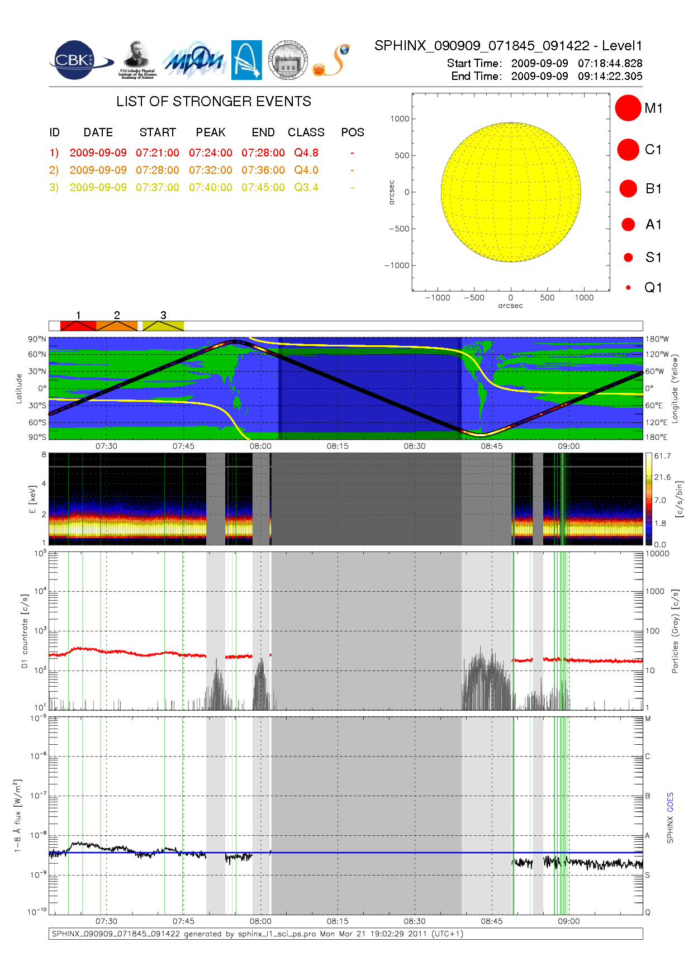Screen dimensions: 693x980
Task: Click the PEAK column header
Action: click(x=211, y=132)
